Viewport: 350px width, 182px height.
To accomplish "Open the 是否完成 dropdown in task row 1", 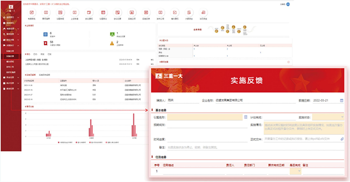I will coord(296,171).
